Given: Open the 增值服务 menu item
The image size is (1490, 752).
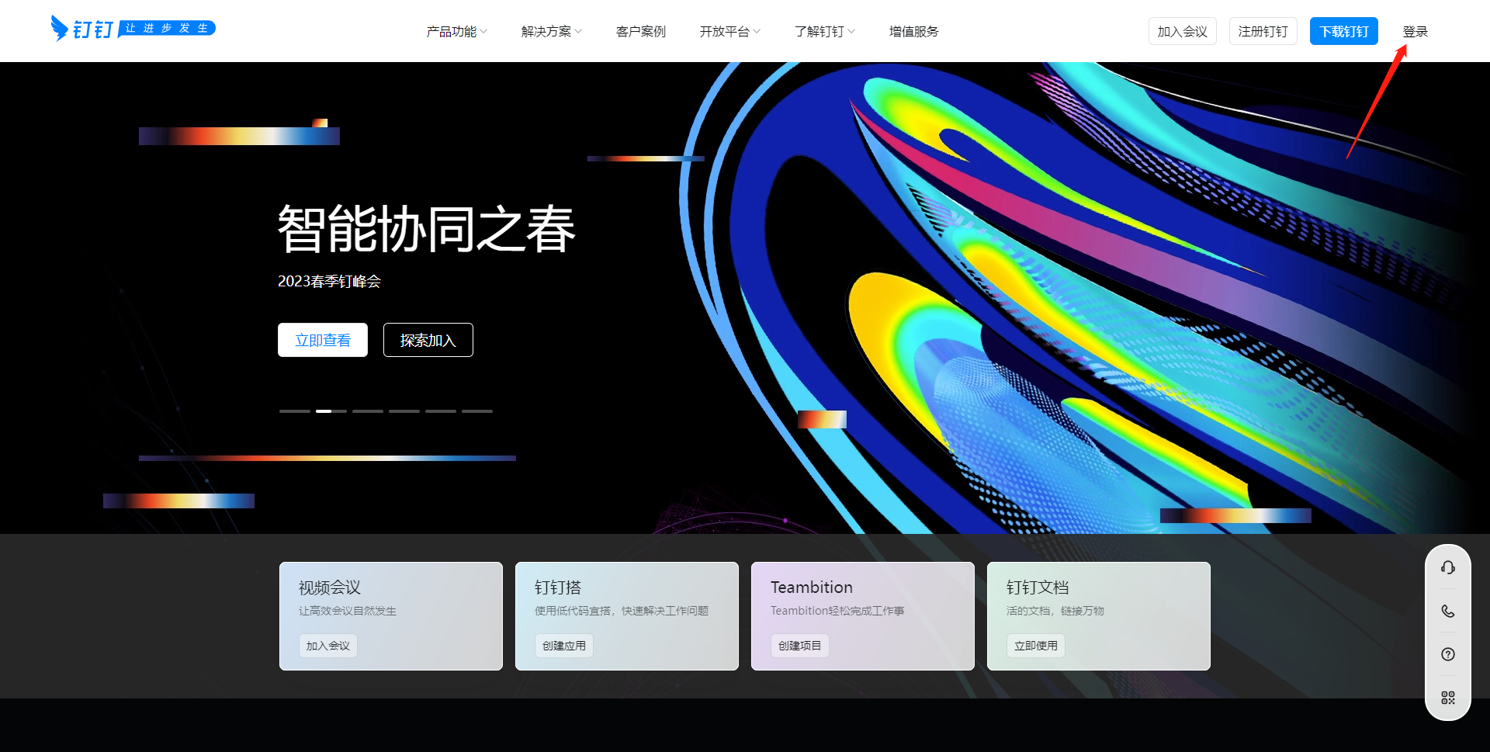Looking at the screenshot, I should point(913,32).
